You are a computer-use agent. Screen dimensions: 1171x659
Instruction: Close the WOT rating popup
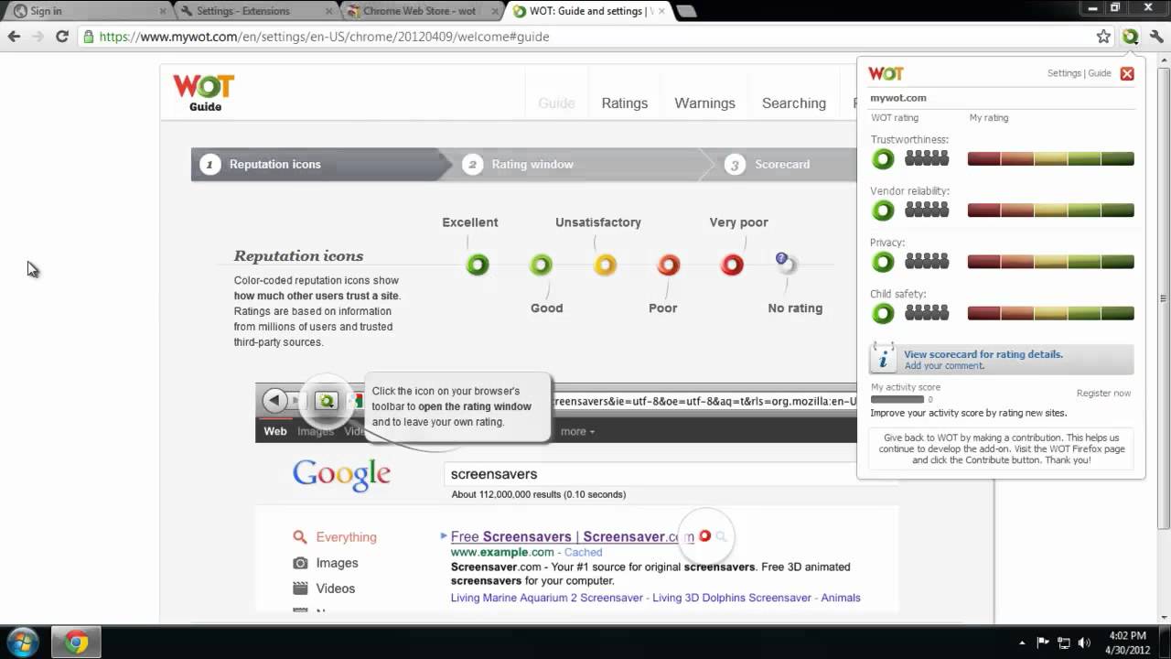tap(1127, 73)
